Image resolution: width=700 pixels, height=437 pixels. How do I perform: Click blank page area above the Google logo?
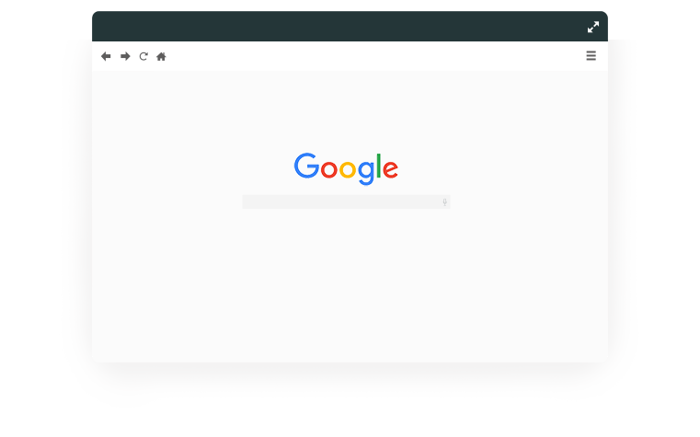pyautogui.click(x=346, y=109)
